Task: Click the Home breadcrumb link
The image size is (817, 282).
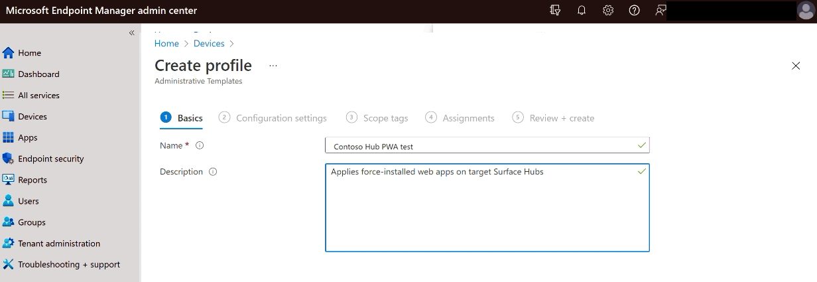Action: pos(166,43)
